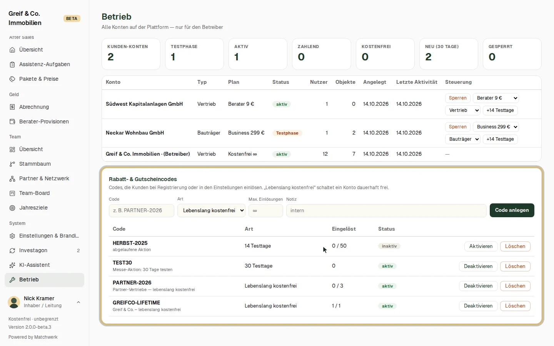Image resolution: width=554 pixels, height=346 pixels.
Task: Open the Vertrieb type dropdown for Südwest Kapitalanlagen
Action: (463, 110)
